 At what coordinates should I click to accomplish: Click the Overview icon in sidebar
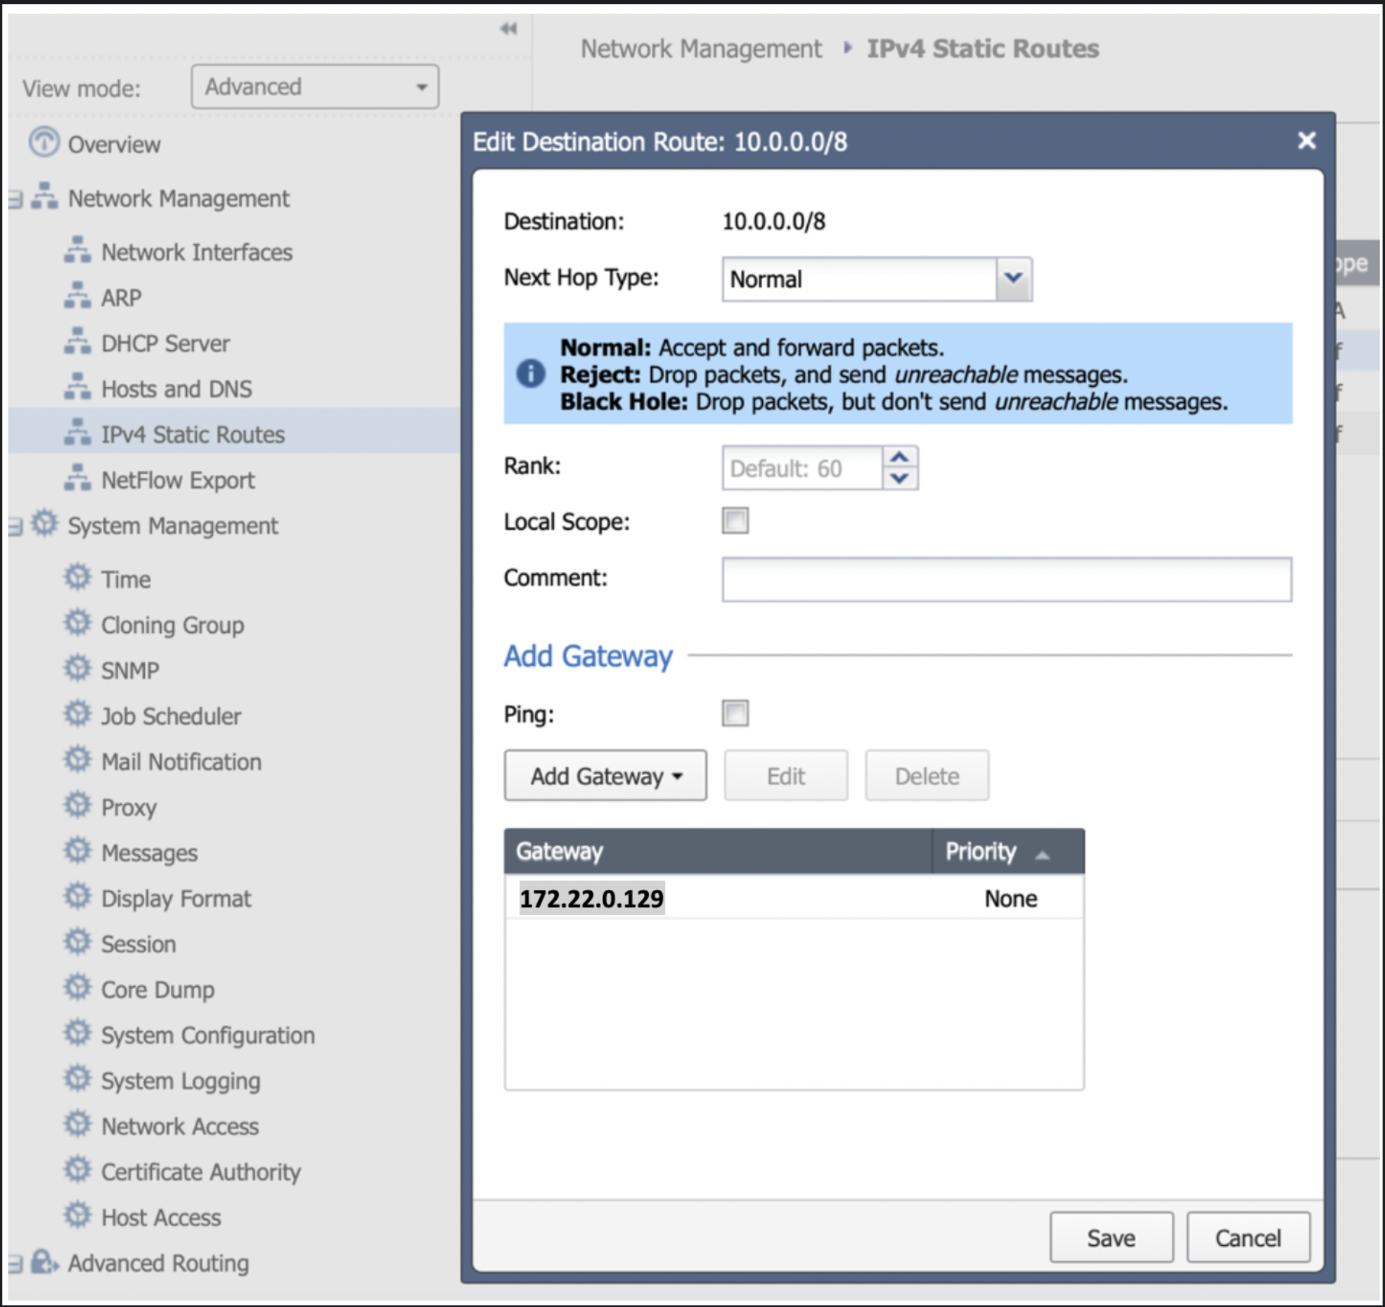pyautogui.click(x=44, y=143)
